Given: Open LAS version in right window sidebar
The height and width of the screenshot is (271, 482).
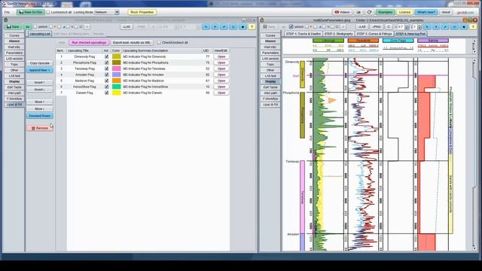Looking at the screenshot, I should [x=270, y=59].
